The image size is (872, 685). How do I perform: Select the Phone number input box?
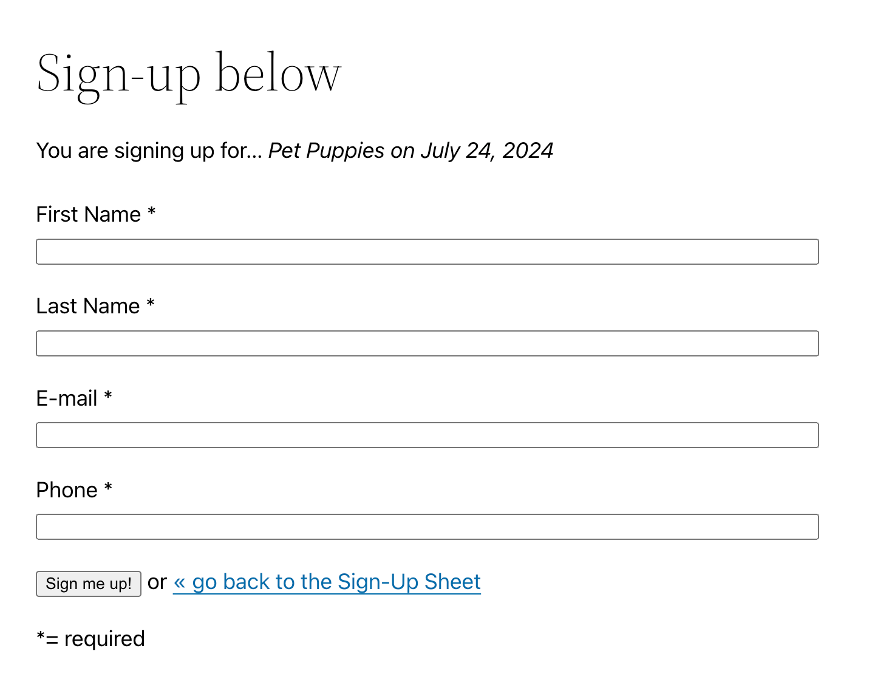(427, 527)
